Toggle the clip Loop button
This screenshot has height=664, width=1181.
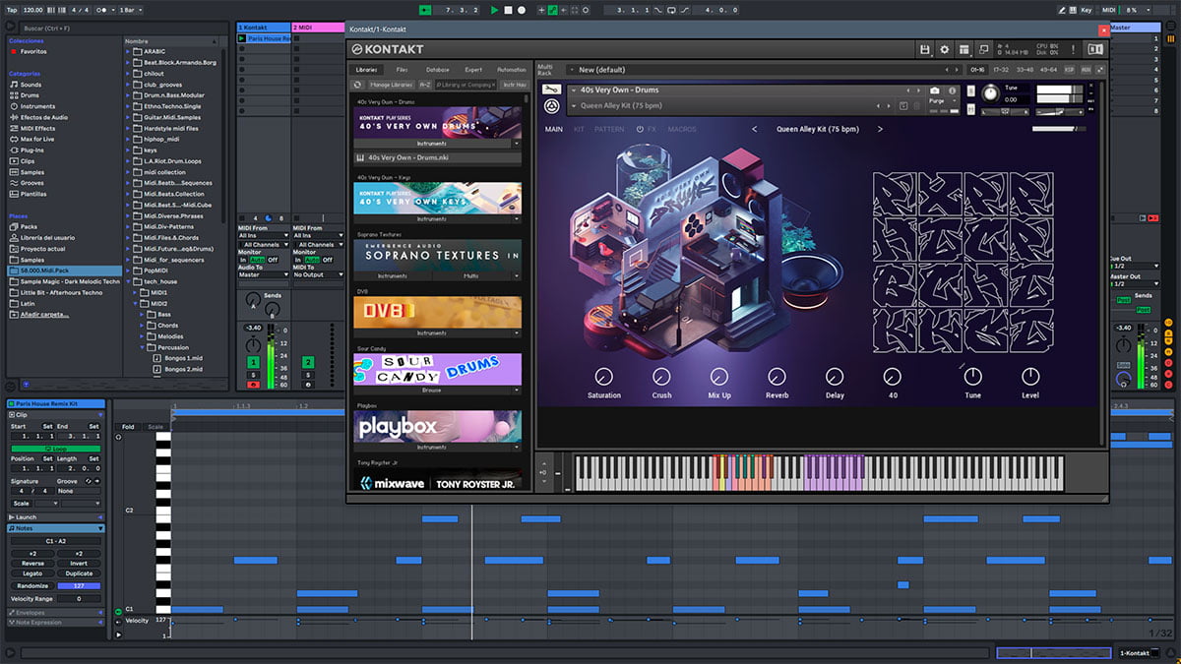point(56,449)
